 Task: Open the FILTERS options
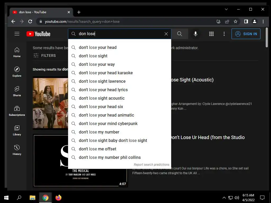(x=44, y=56)
